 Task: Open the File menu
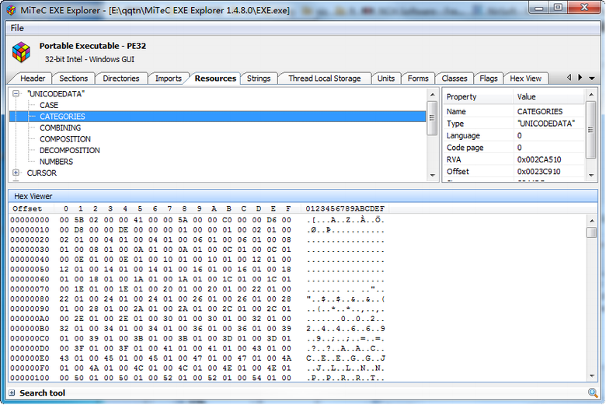point(17,28)
